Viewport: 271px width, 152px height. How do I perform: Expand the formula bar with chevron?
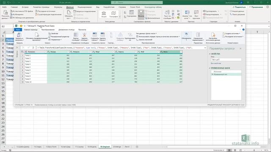[x=205, y=48]
